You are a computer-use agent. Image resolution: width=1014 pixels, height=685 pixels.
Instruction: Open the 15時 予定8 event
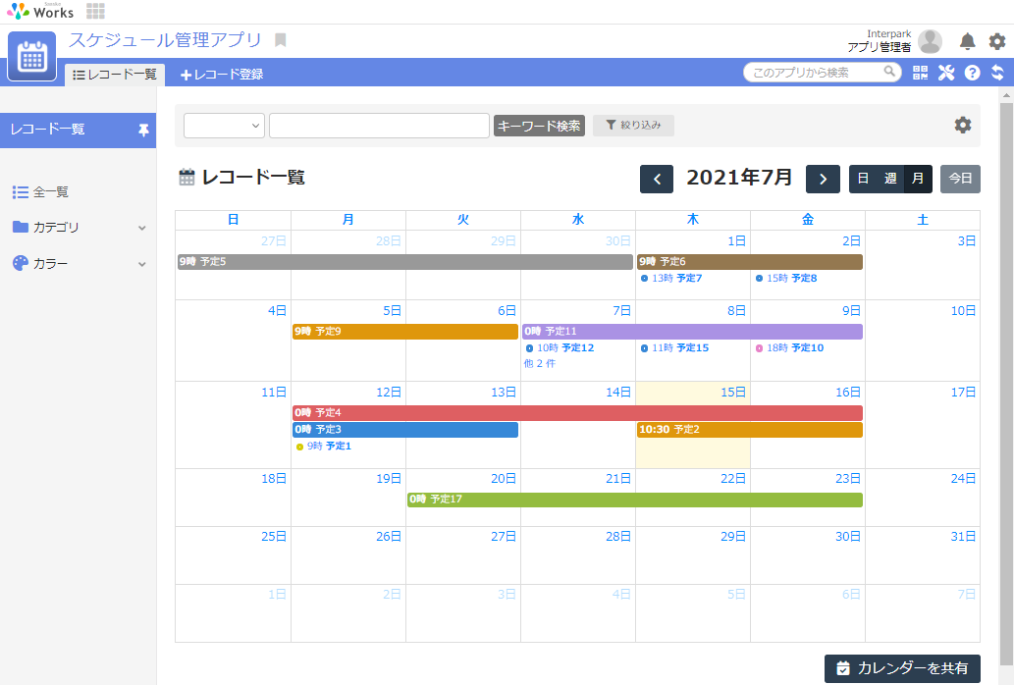pyautogui.click(x=786, y=278)
